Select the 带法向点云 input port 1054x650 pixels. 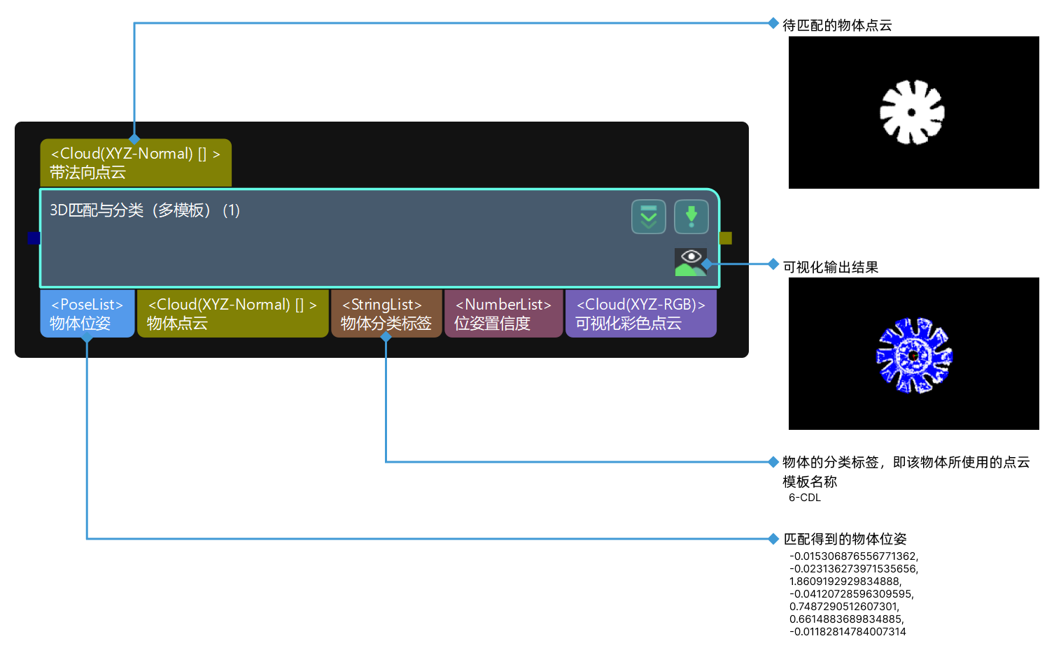click(x=136, y=162)
